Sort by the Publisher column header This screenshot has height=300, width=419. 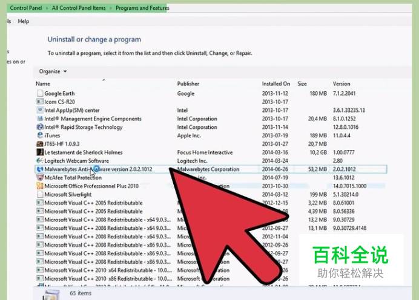pos(188,84)
